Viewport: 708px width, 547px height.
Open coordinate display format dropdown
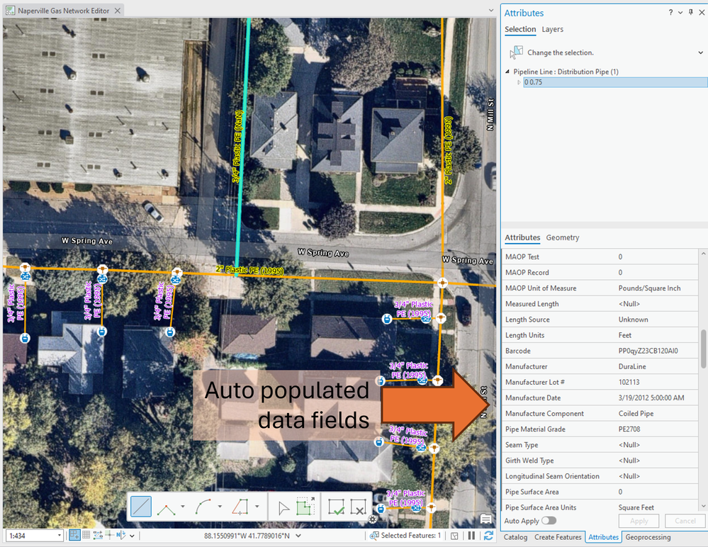click(x=298, y=536)
